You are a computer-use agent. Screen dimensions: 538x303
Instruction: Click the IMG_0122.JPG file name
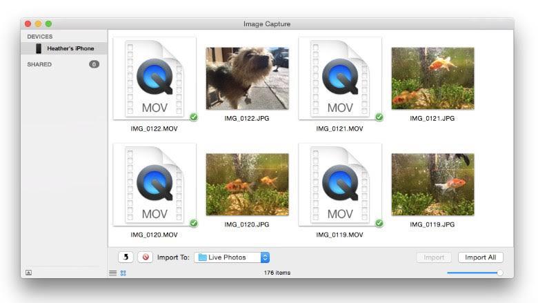coord(247,119)
